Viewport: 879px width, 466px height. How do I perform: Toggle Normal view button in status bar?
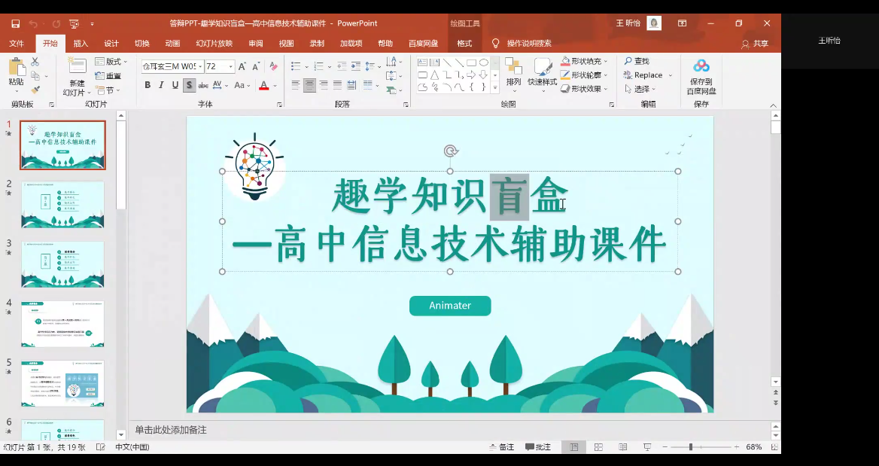pos(574,447)
